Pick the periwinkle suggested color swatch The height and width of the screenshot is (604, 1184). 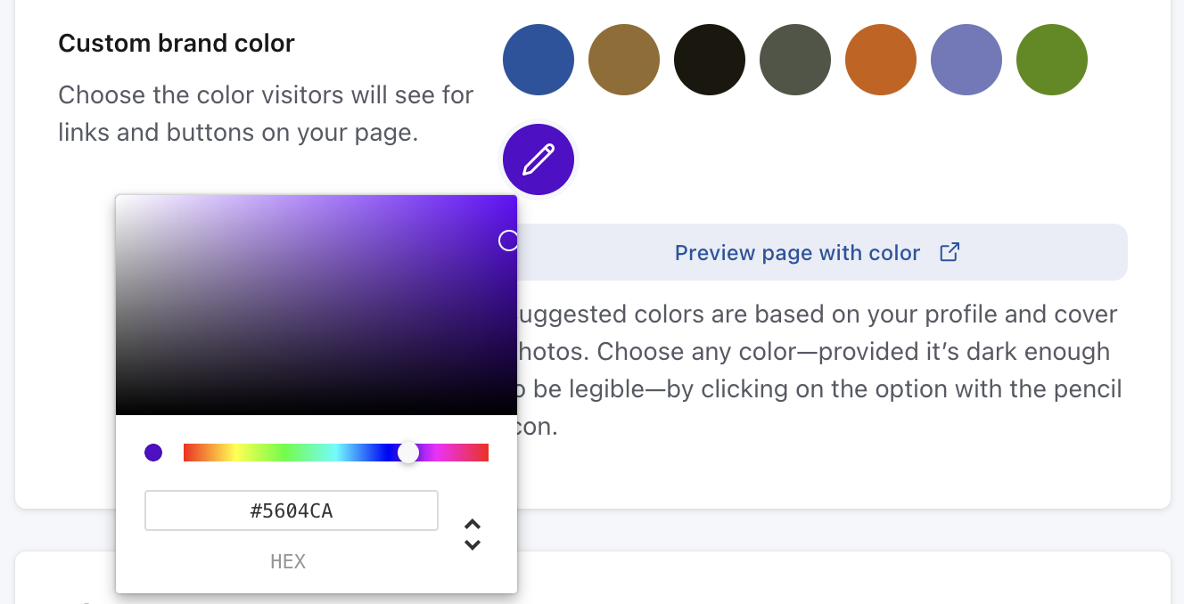[966, 60]
